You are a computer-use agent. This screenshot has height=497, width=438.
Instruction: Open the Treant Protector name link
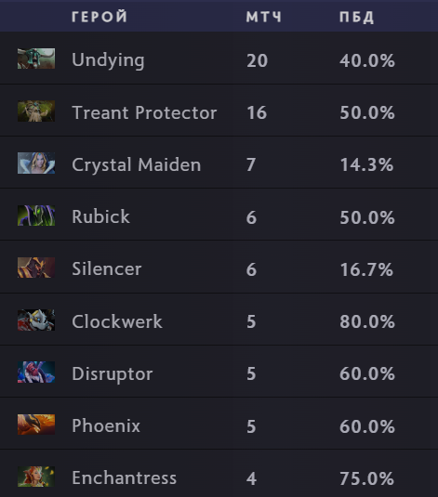coord(144,112)
